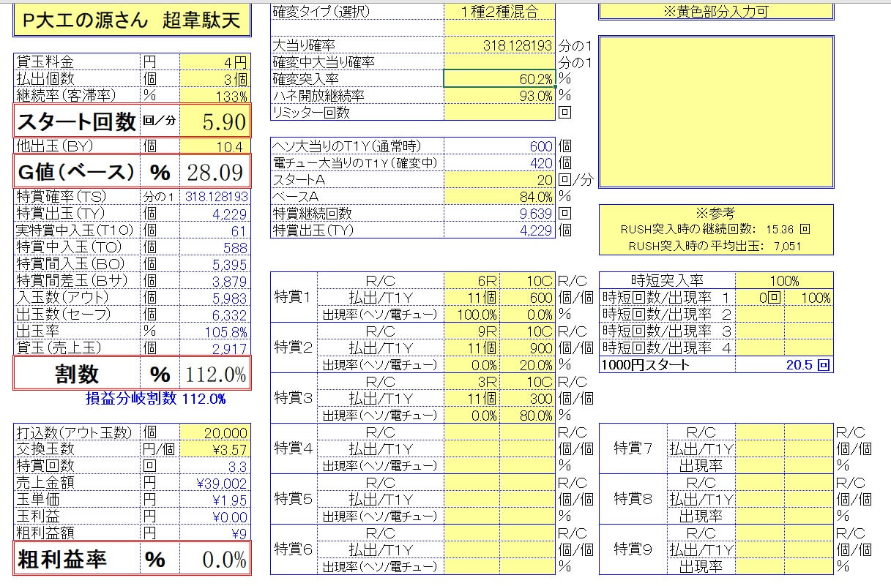Select the 割数 result cell 112.0%

coord(215,374)
